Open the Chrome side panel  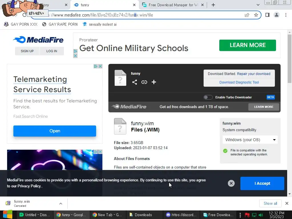click(x=267, y=15)
